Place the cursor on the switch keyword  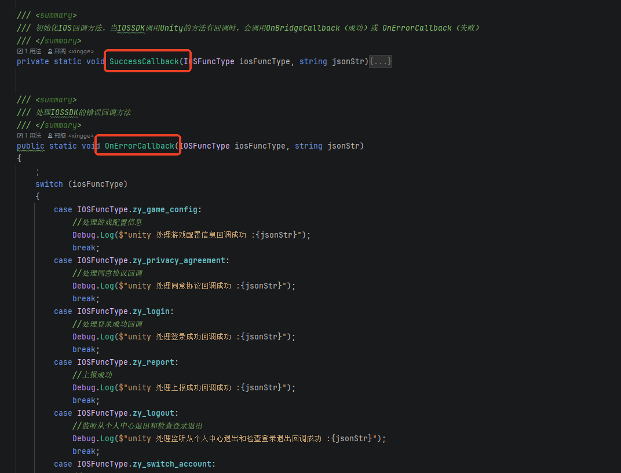(x=49, y=184)
